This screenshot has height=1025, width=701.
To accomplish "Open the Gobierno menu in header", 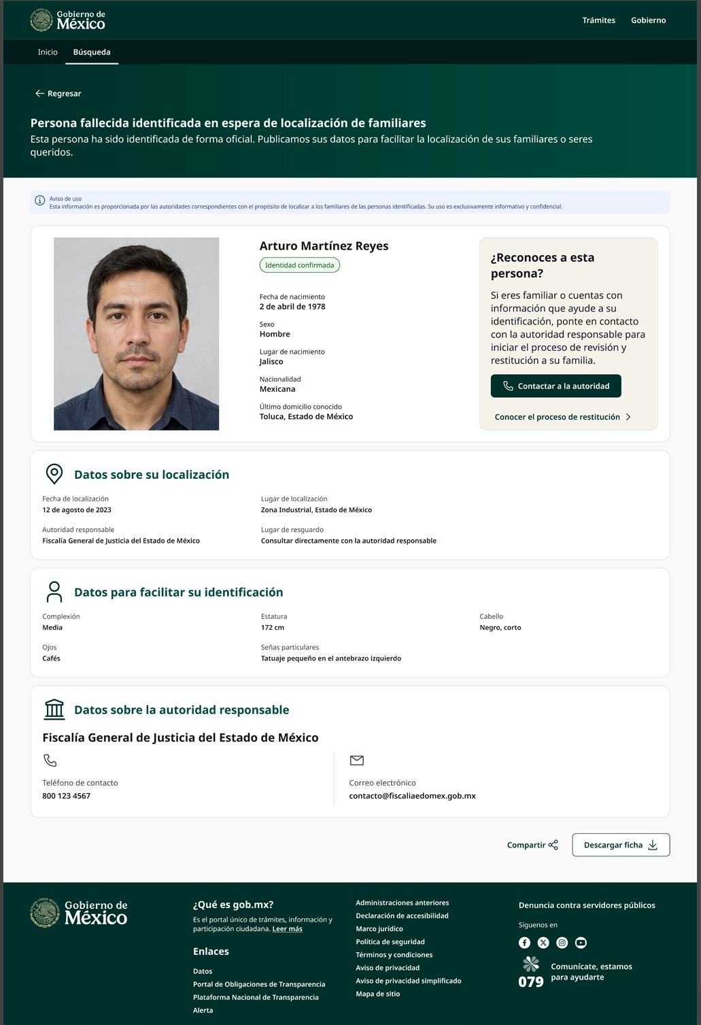I will coord(648,20).
